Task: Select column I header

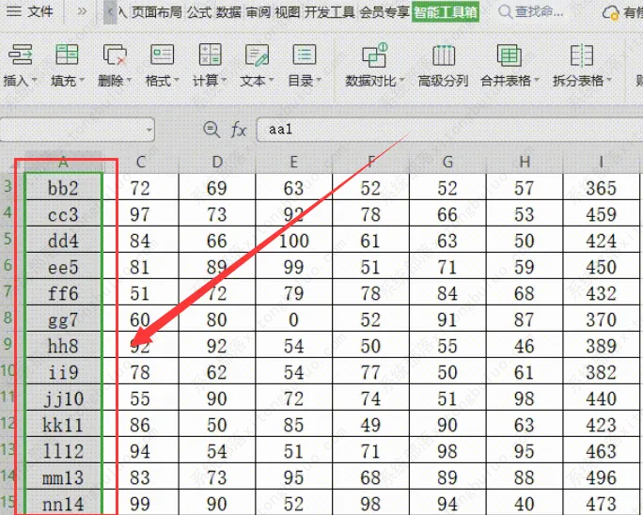Action: coord(601,163)
